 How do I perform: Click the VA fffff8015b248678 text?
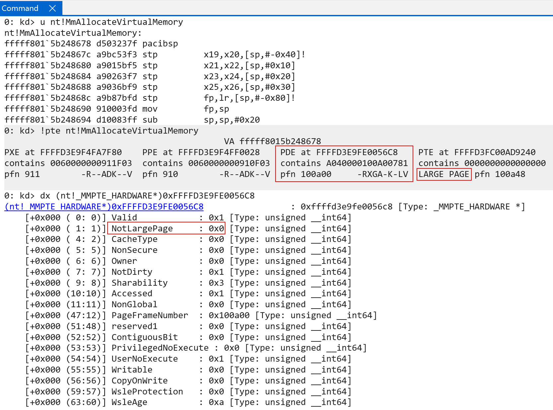pos(272,142)
